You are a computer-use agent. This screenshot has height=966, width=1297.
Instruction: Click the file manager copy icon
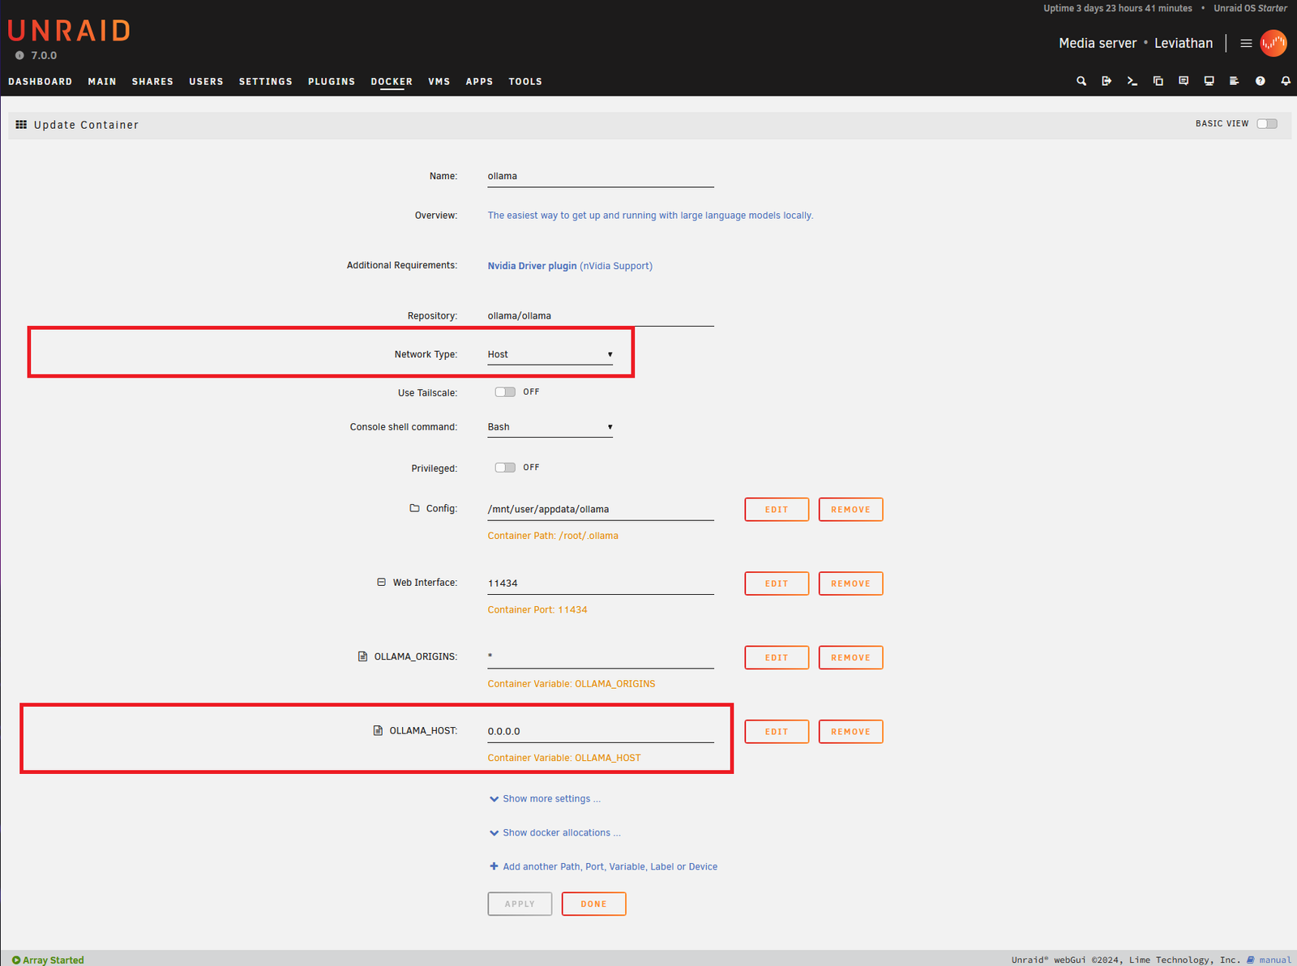pyautogui.click(x=1158, y=81)
